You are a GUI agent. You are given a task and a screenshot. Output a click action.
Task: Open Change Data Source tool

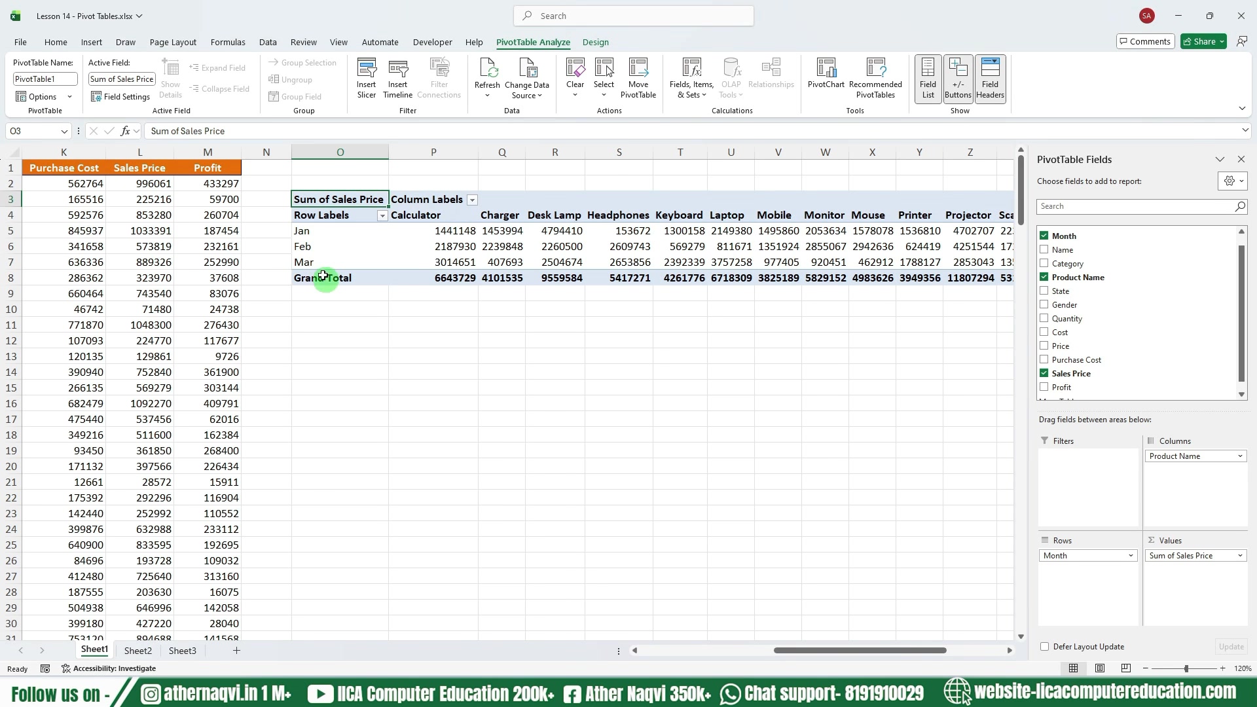coord(527,79)
